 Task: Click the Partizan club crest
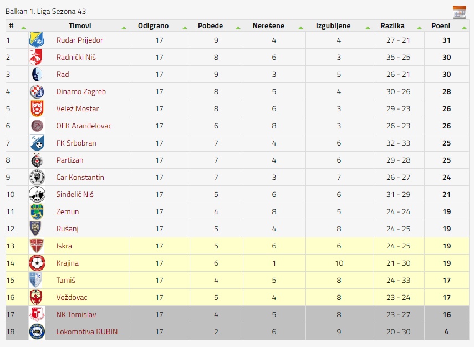pos(37,160)
